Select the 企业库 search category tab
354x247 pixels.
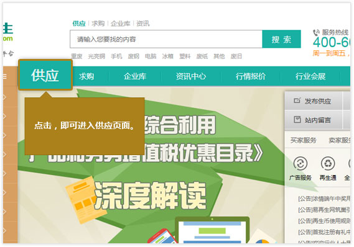coord(120,24)
